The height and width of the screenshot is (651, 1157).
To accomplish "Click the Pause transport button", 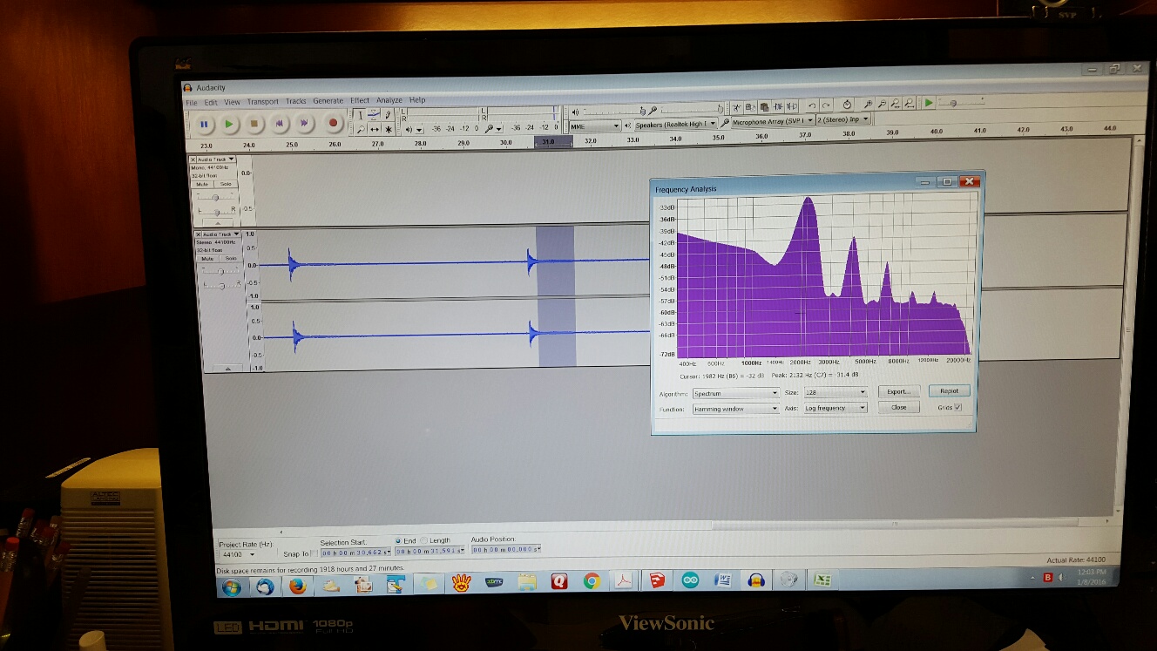I will pos(204,124).
